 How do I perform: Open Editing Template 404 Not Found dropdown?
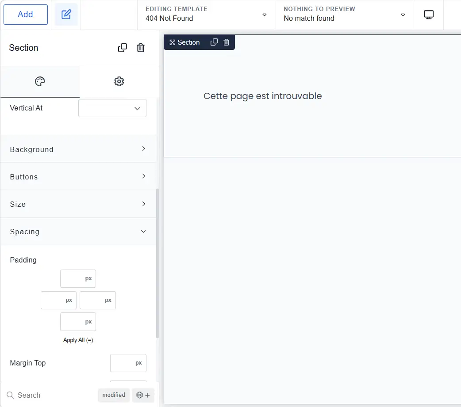point(207,15)
